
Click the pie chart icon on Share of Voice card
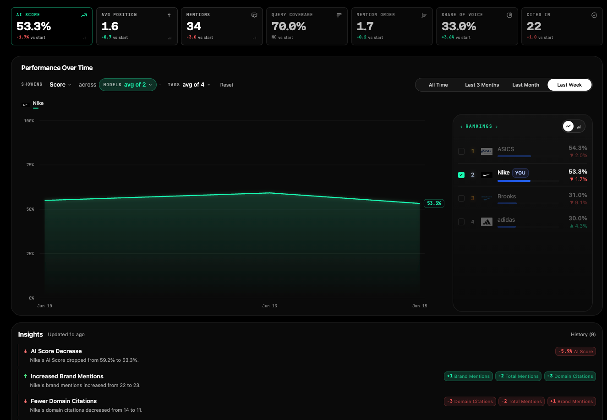pyautogui.click(x=509, y=15)
